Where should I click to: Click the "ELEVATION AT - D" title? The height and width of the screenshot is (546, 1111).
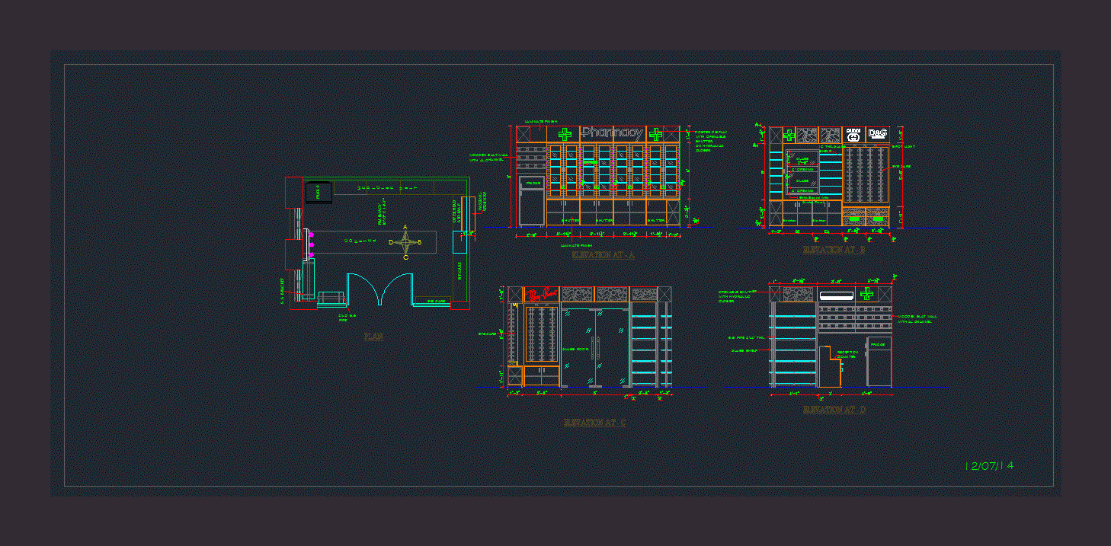pyautogui.click(x=834, y=410)
